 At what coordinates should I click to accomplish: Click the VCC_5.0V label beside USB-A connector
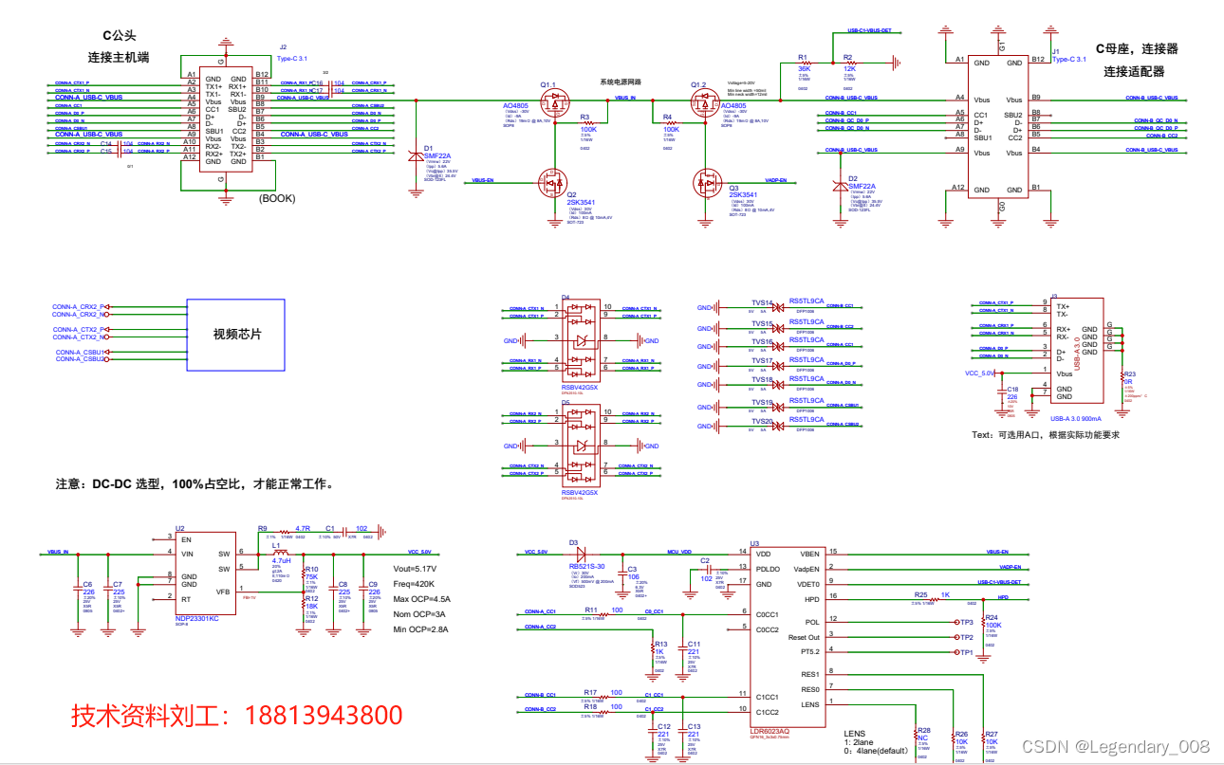click(978, 373)
